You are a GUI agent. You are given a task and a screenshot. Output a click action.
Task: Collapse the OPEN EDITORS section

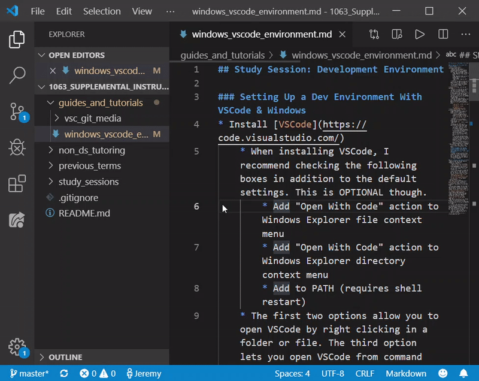[41, 55]
